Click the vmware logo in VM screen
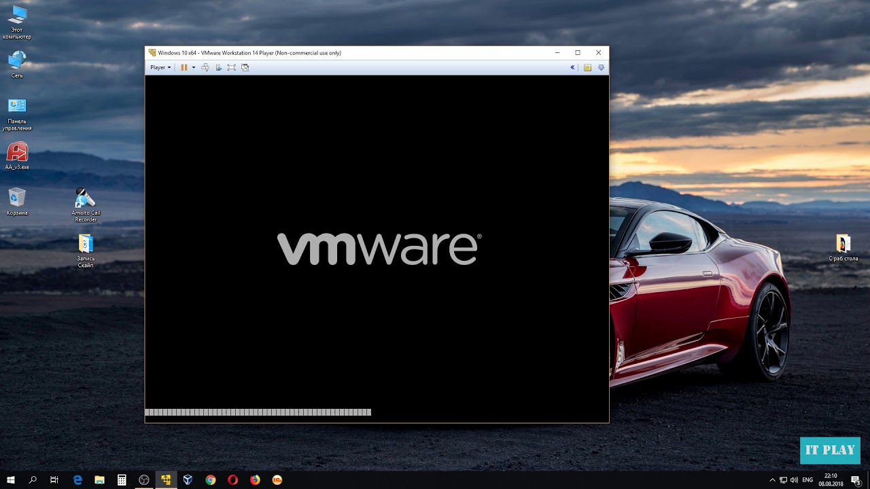The height and width of the screenshot is (489, 870). 379,249
